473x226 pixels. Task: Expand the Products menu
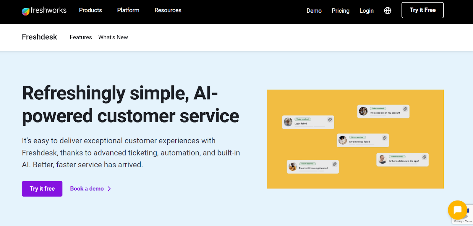coord(90,10)
